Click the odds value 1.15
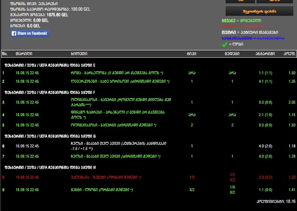This screenshot has height=211, width=297. 292,115
